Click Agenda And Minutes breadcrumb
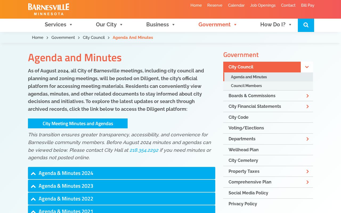 (133, 38)
